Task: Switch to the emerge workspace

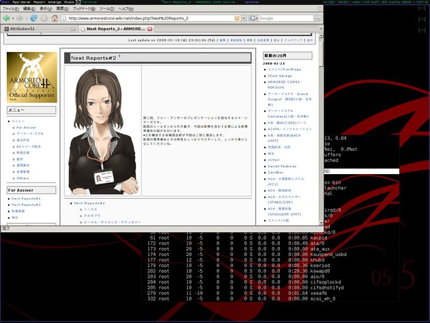Action: [x=55, y=2]
